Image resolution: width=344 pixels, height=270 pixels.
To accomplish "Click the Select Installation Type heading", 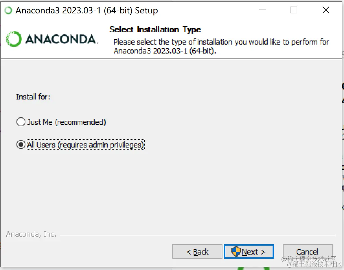I will coord(155,30).
